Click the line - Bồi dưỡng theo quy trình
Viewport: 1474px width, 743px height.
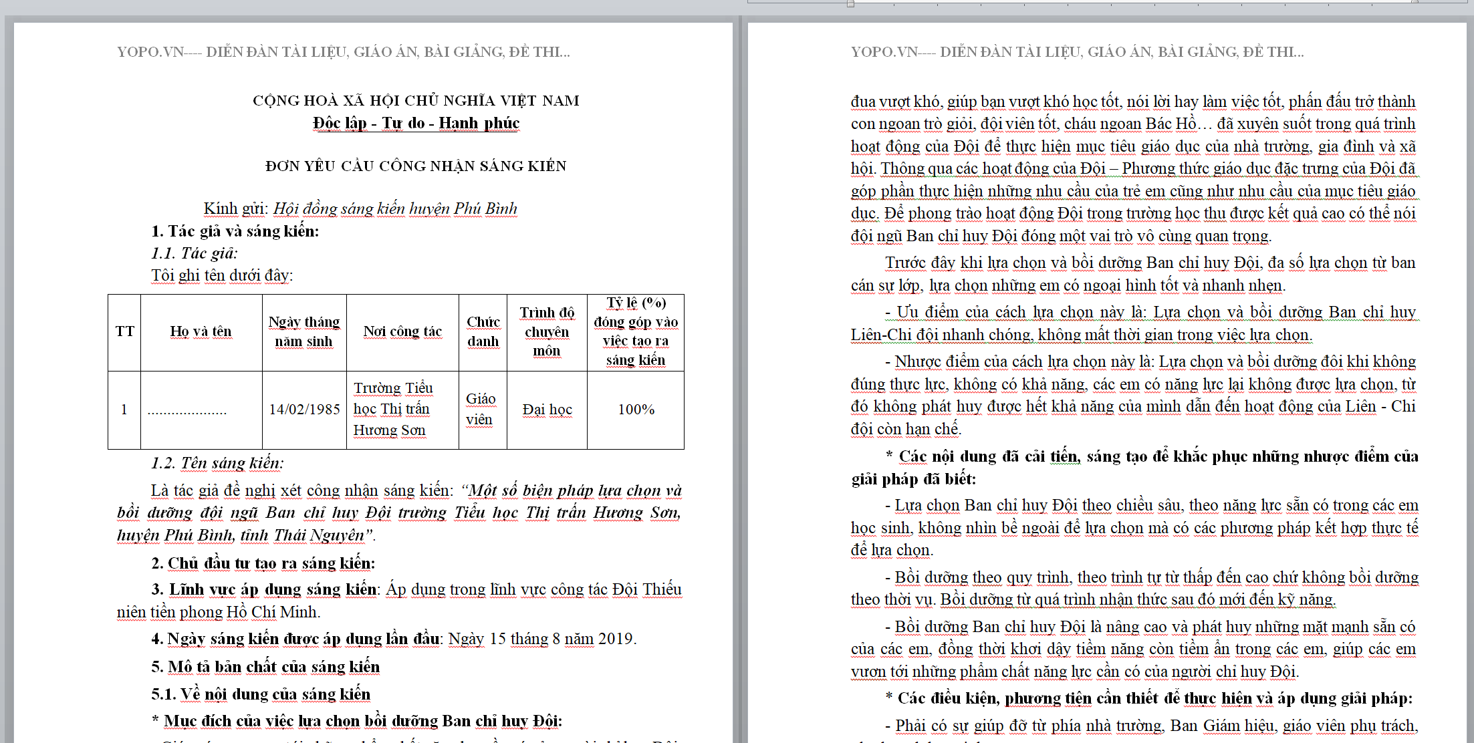1152,577
